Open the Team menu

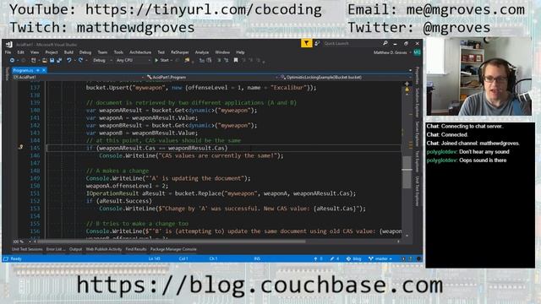pos(102,52)
